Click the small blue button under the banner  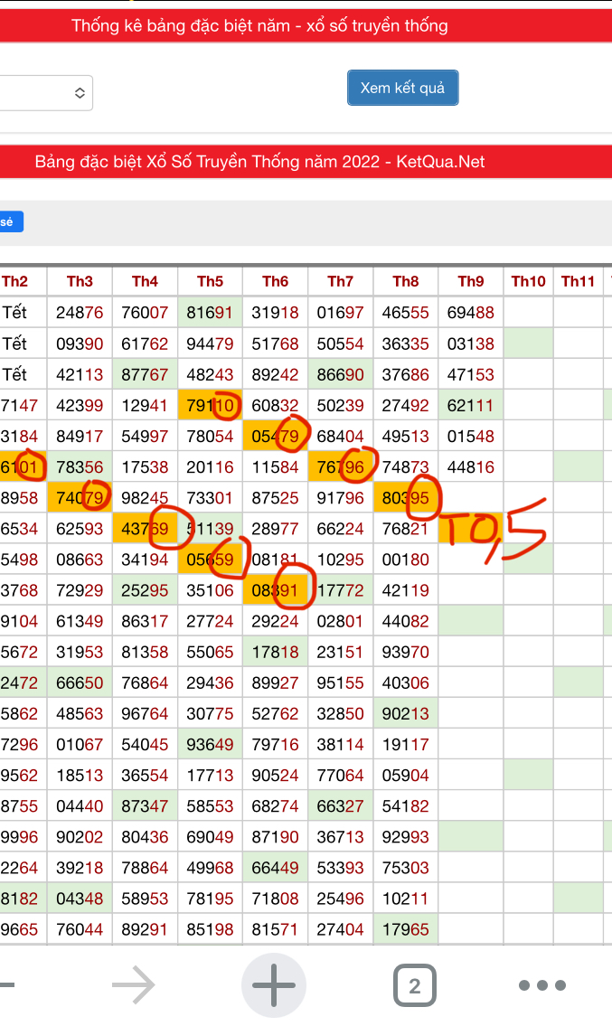pyautogui.click(x=10, y=222)
